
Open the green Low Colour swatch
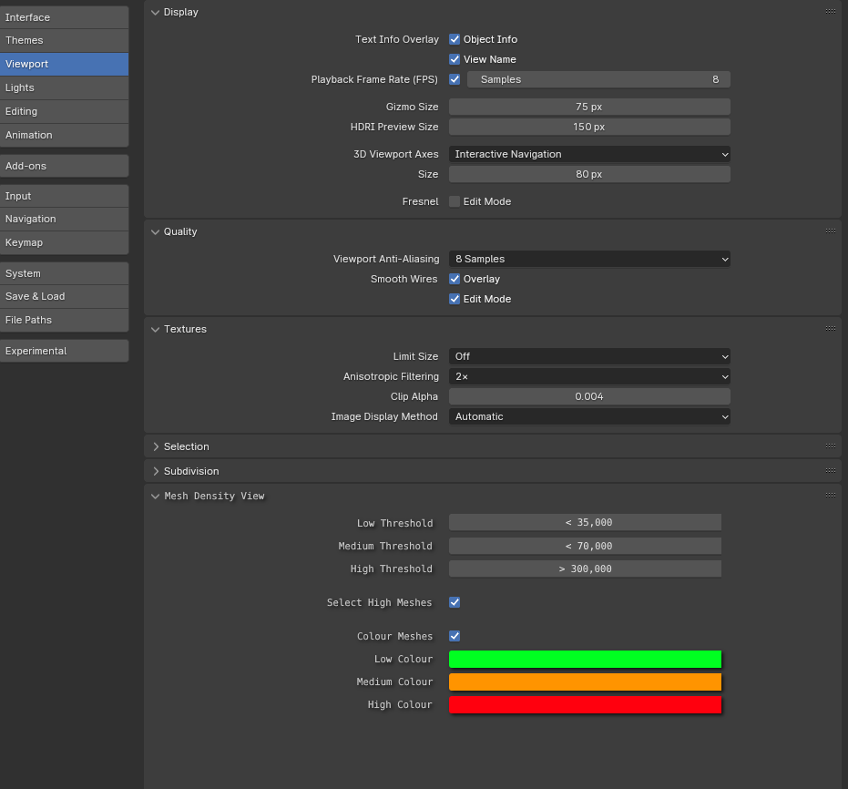tap(585, 660)
